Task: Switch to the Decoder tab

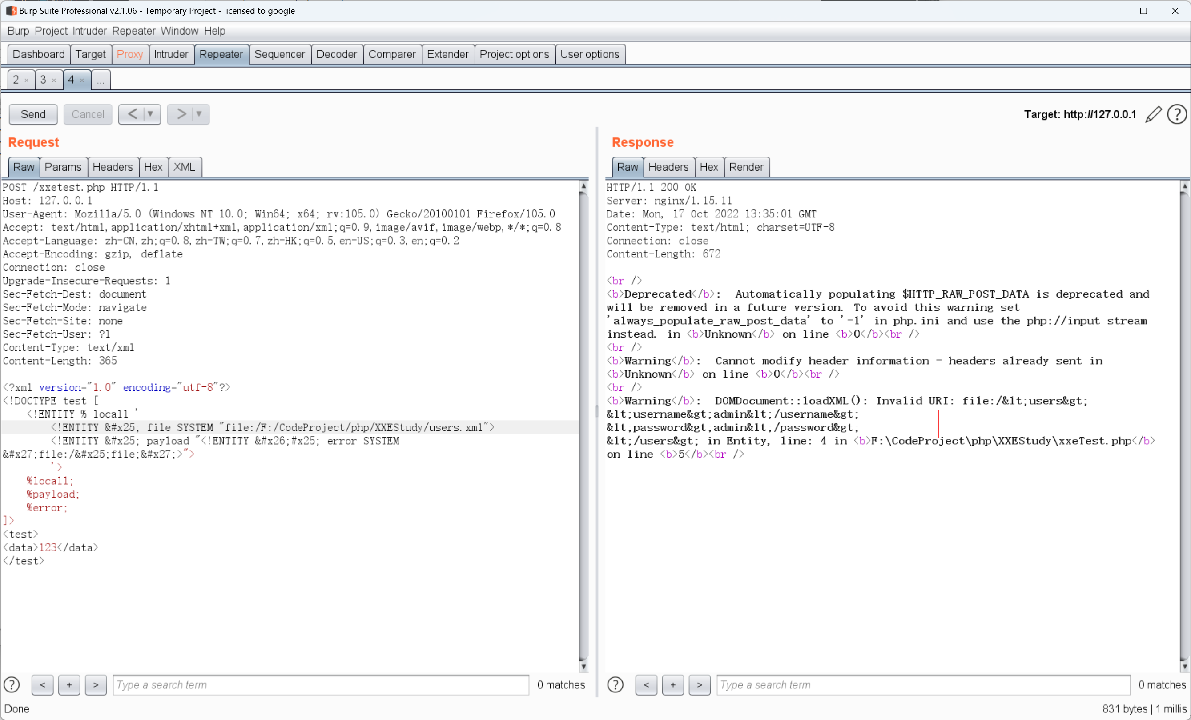Action: (336, 54)
